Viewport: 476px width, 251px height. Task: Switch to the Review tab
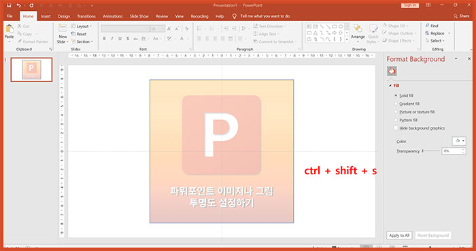pos(162,16)
